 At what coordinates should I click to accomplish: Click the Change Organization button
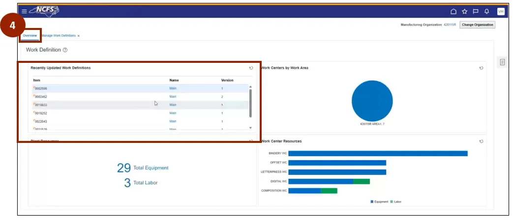pos(477,25)
